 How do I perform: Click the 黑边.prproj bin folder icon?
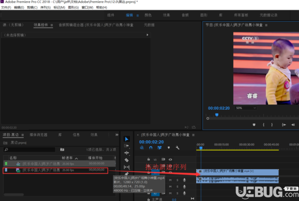point(6,143)
